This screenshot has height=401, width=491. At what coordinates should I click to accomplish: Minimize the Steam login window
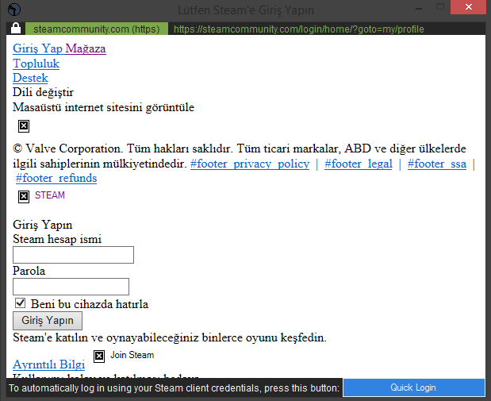coord(419,7)
